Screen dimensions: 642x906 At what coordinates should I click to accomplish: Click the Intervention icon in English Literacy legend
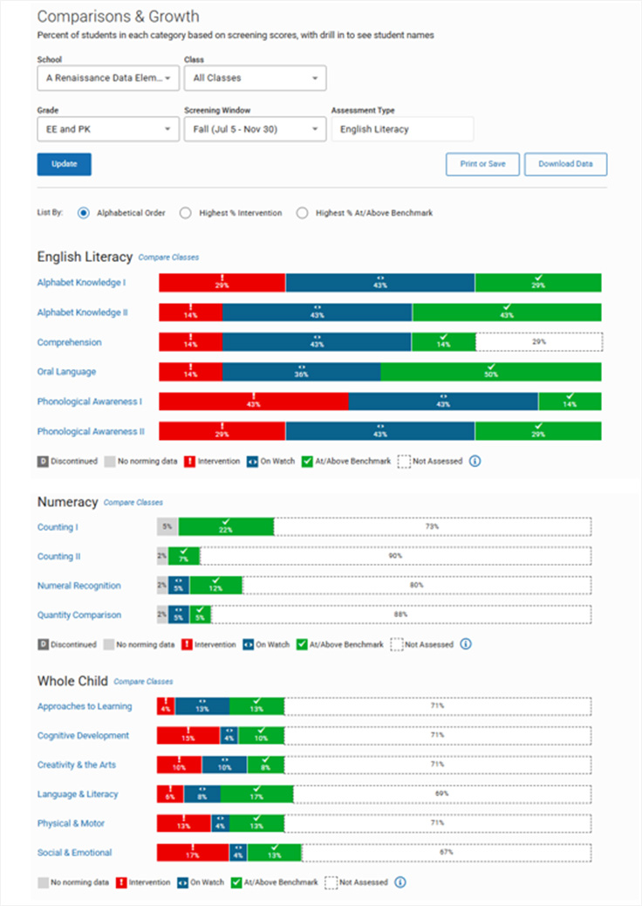tap(189, 461)
